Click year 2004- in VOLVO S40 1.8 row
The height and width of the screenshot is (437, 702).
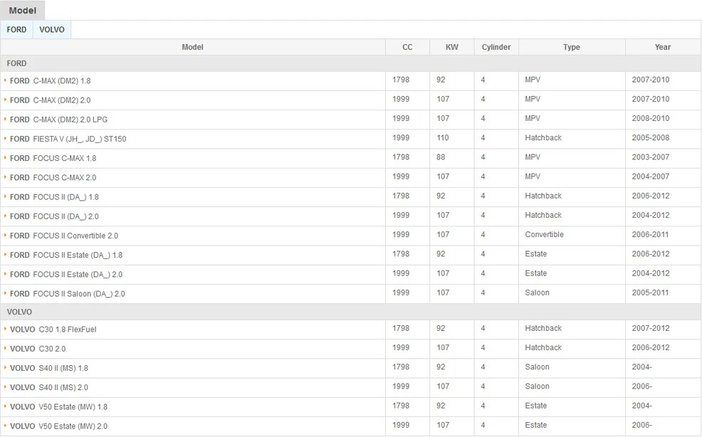coord(641,367)
